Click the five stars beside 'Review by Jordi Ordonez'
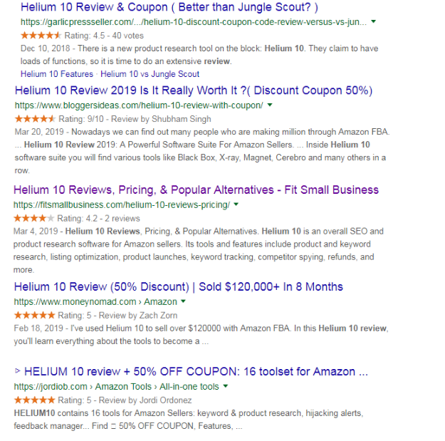 (x=34, y=400)
